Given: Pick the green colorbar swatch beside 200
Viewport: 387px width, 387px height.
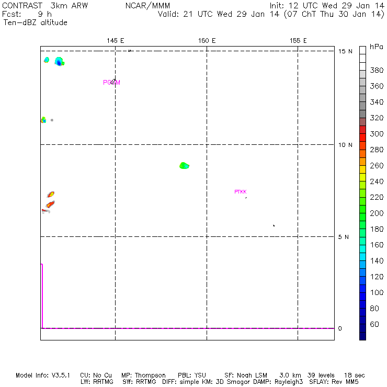Looking at the screenshot, I should point(362,217).
